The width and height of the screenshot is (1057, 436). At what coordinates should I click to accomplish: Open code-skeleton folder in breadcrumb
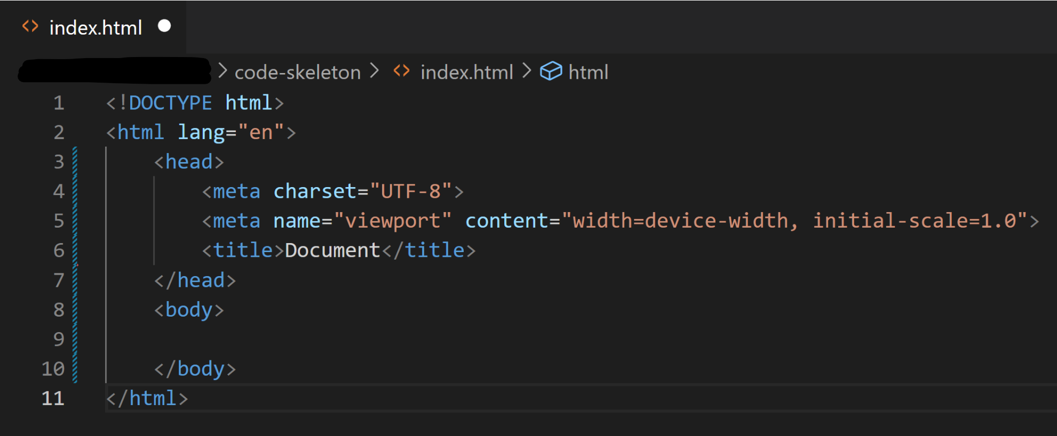pos(298,72)
